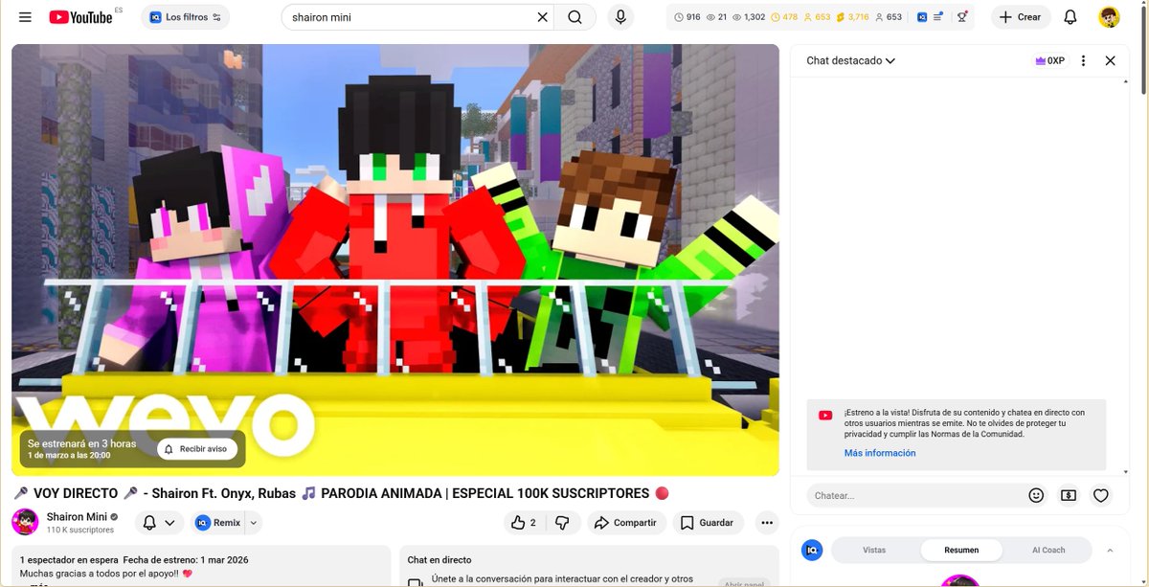
Task: Click the 21 eye stat
Action: 717,17
